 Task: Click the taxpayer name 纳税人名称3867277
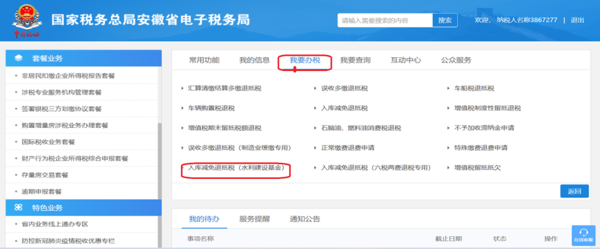point(527,21)
